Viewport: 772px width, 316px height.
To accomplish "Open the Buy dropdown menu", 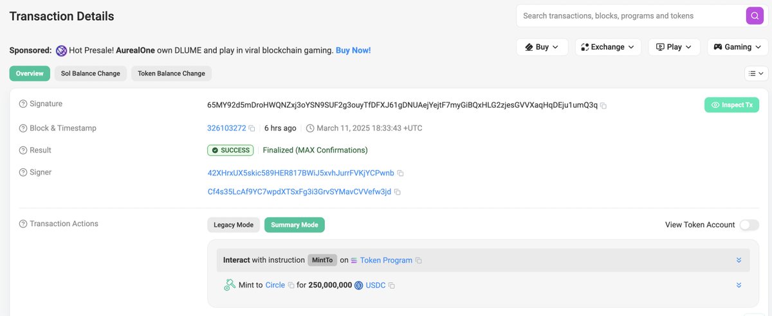I will tap(542, 47).
